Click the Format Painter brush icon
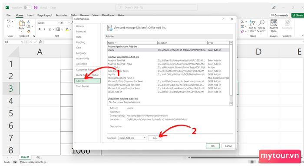 click(x=29, y=31)
